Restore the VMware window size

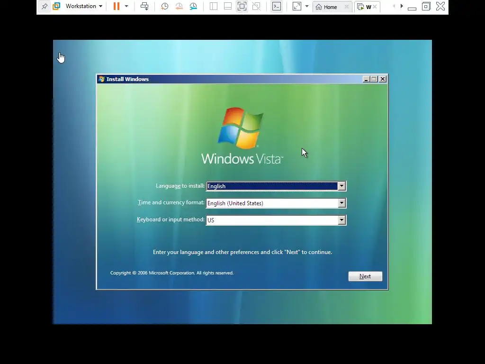tap(426, 6)
